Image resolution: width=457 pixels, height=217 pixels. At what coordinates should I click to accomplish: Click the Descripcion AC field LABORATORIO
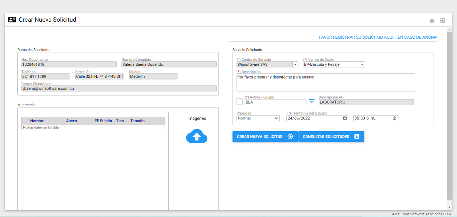[x=366, y=102]
